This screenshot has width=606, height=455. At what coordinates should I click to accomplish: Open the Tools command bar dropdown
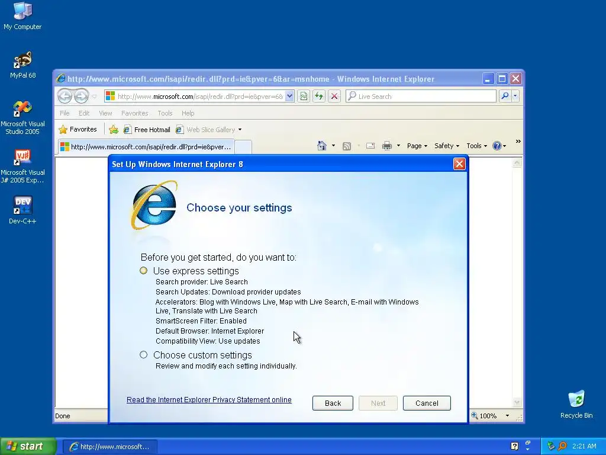(x=476, y=146)
